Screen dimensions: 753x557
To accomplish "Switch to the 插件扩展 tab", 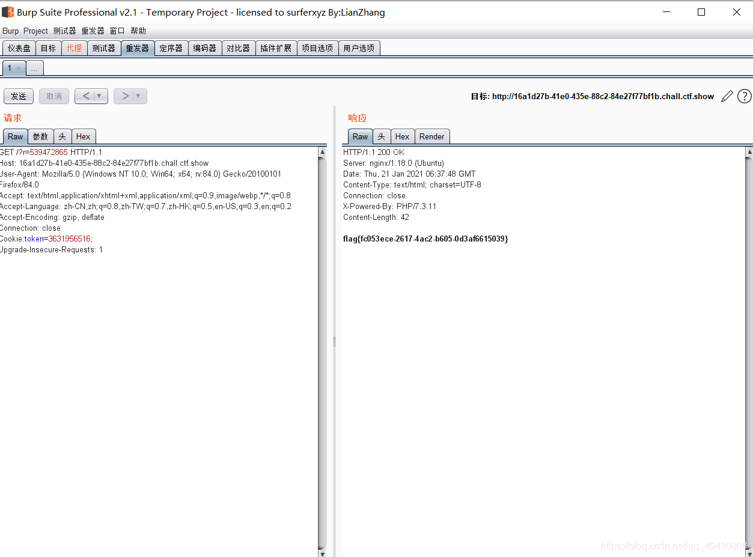I will 276,48.
